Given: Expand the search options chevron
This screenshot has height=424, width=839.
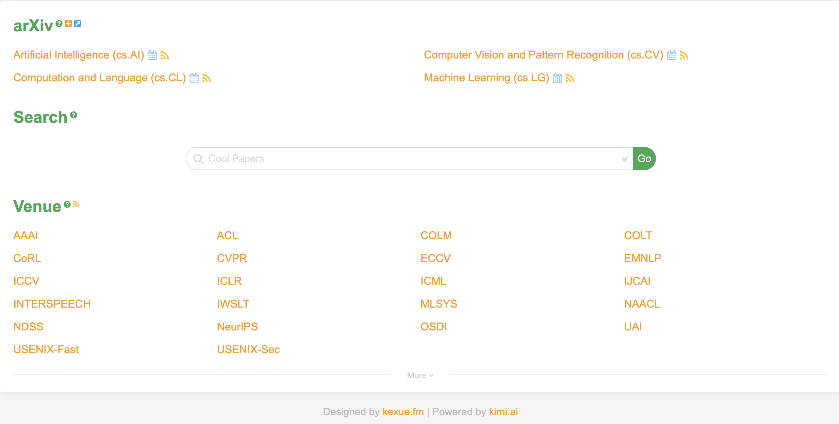Looking at the screenshot, I should point(624,159).
